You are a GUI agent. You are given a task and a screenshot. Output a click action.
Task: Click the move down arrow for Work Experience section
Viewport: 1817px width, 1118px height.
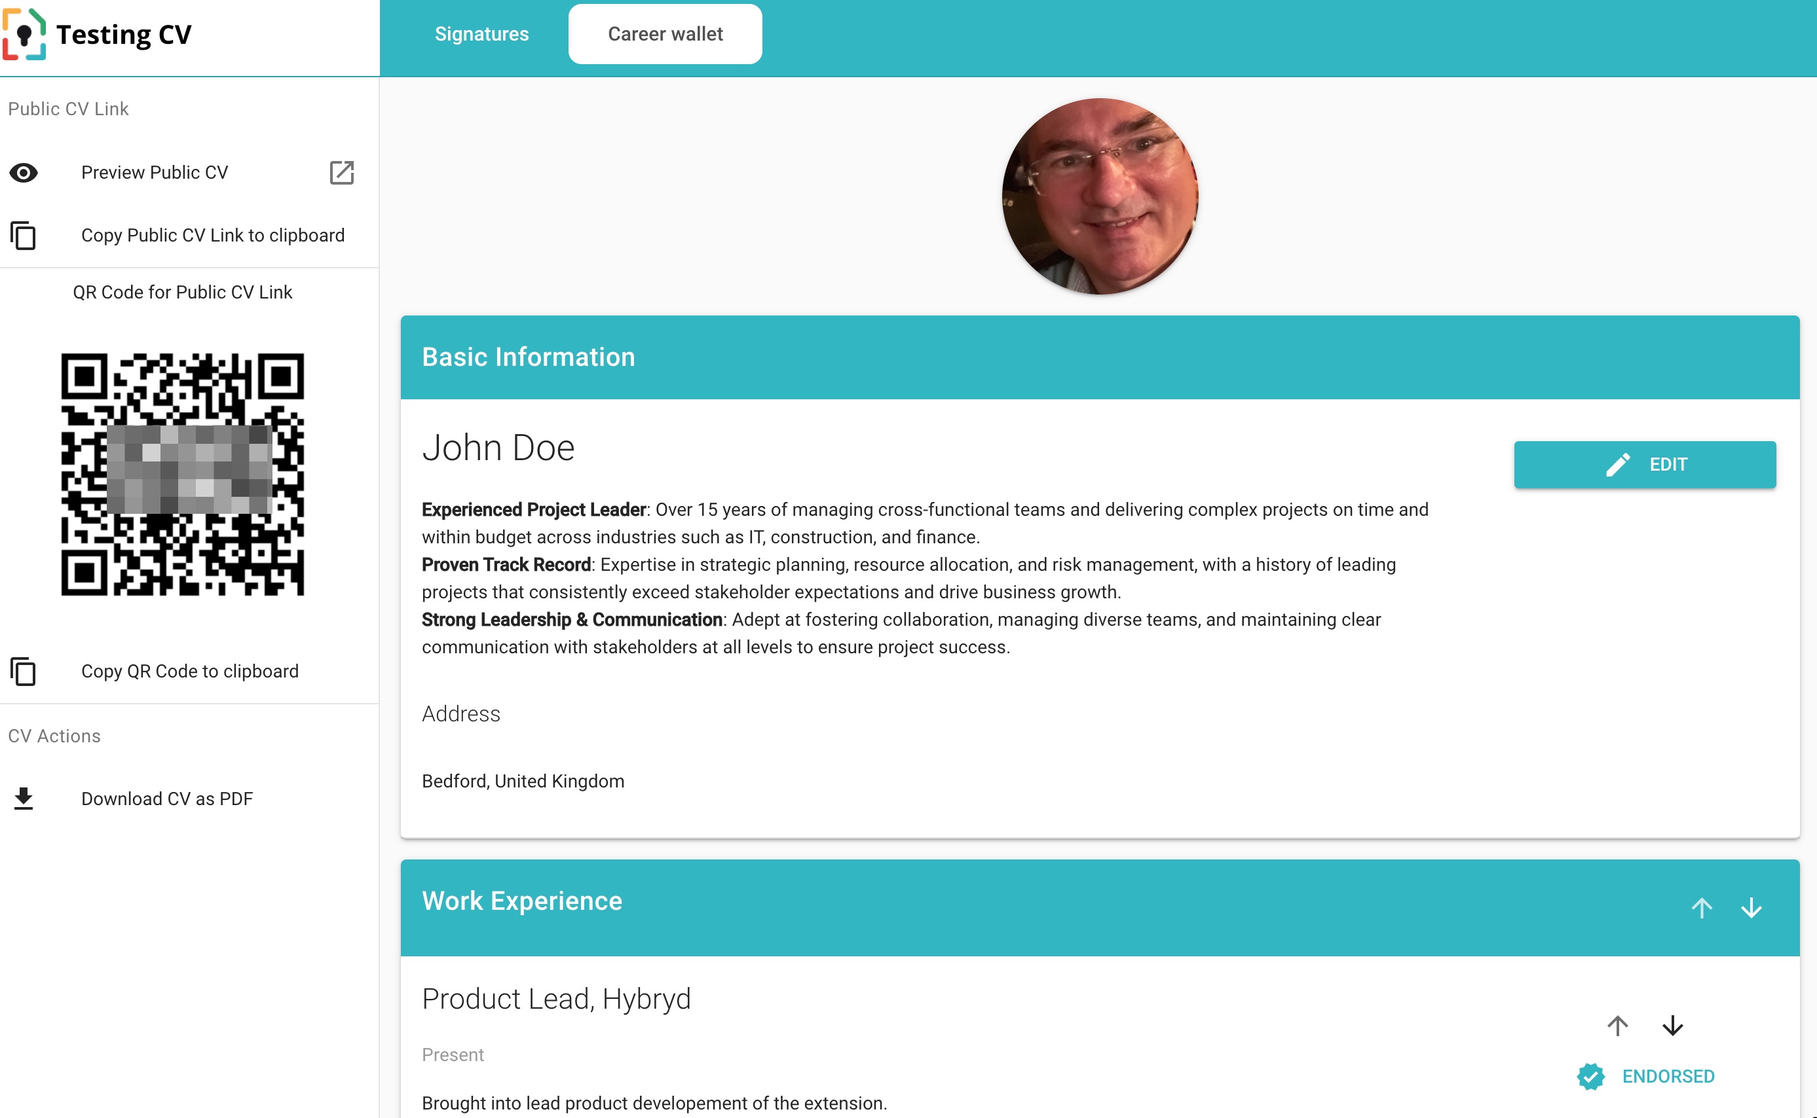[1751, 907]
